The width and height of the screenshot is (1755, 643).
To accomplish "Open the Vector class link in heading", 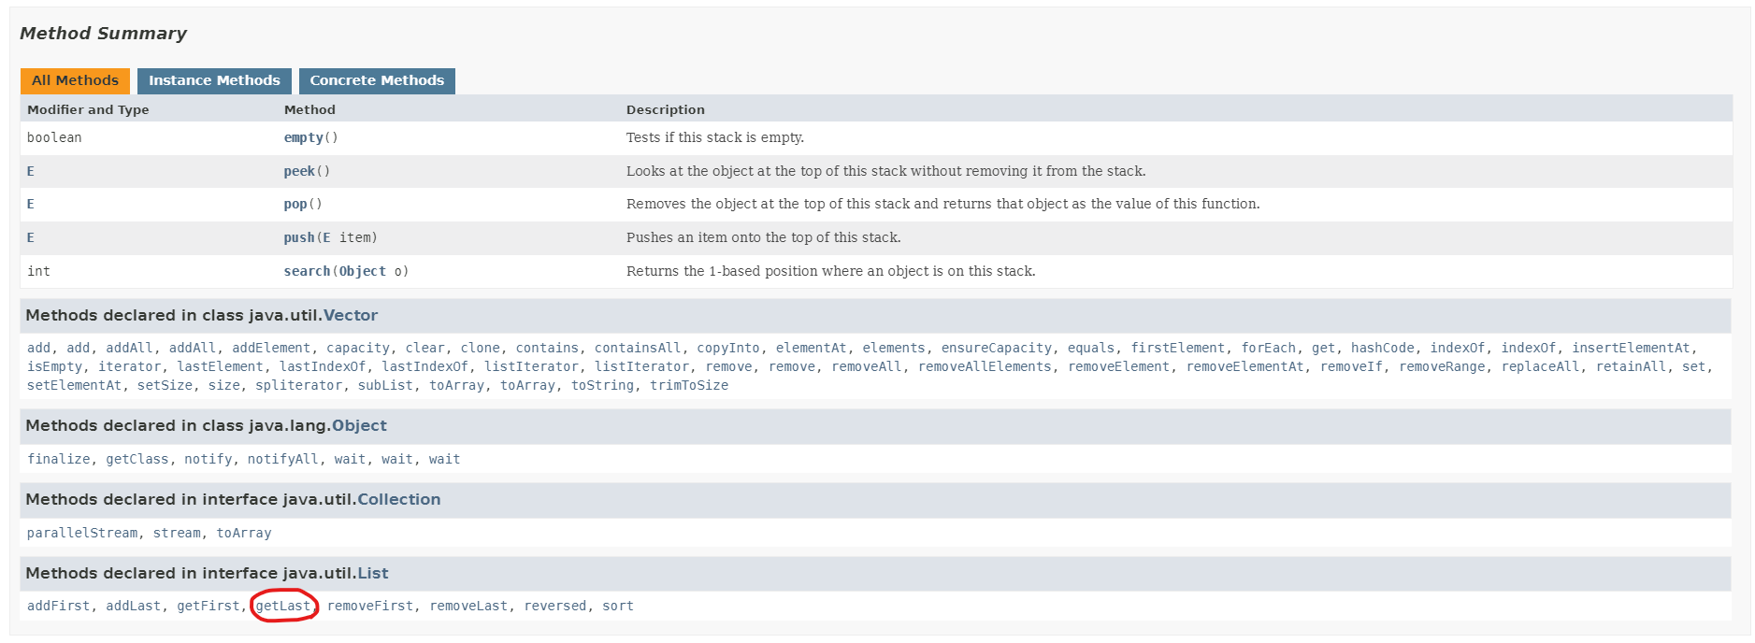I will 351,315.
